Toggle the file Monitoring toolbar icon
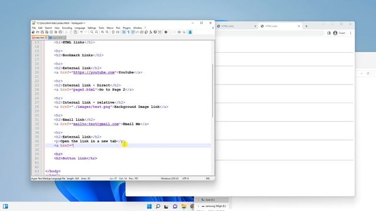 [x=160, y=32]
